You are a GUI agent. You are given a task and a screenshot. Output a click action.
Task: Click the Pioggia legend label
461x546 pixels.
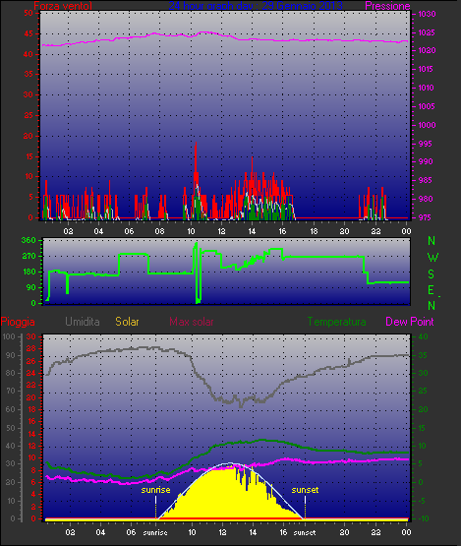coord(18,322)
